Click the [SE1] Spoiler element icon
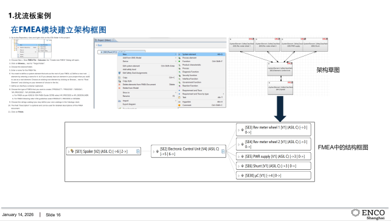 click(72, 151)
